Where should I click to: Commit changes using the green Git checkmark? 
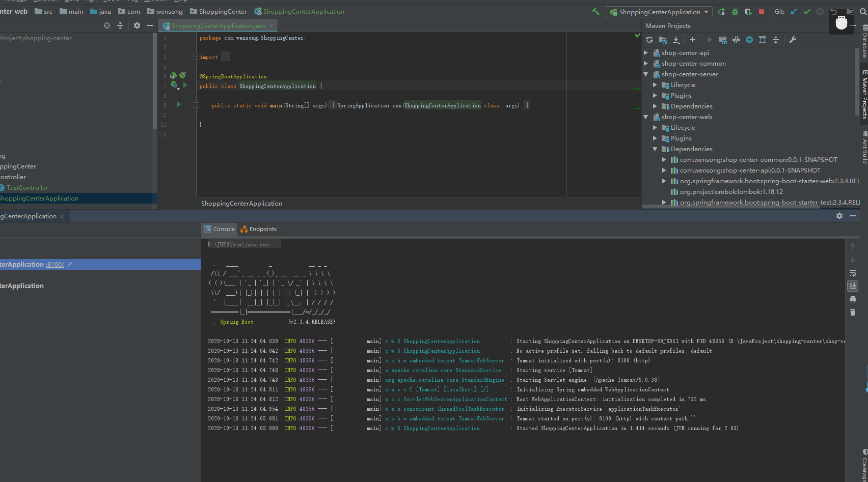[x=807, y=12]
